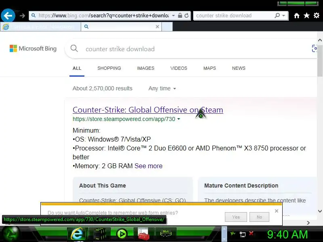Viewport: 323px width, 242px height.
Task: Click the green star tray icon
Action: (x=233, y=234)
